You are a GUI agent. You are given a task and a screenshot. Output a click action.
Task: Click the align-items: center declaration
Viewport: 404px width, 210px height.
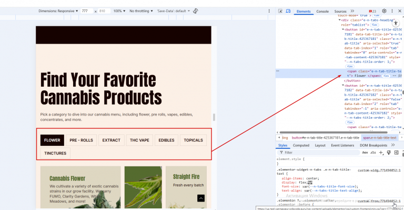coord(300,178)
